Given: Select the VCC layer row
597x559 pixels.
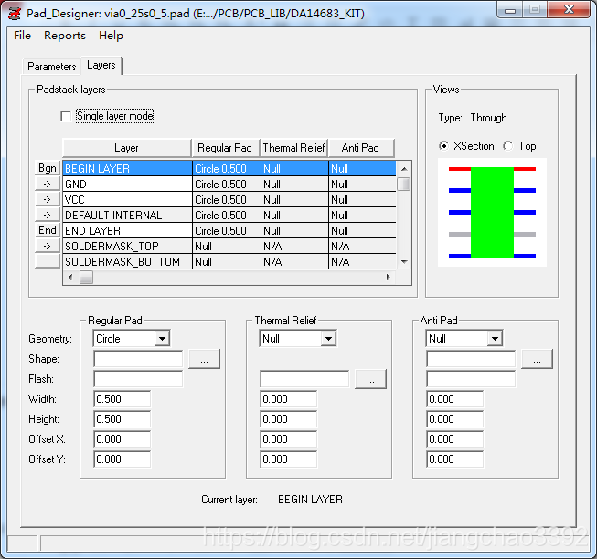Looking at the screenshot, I should (x=229, y=200).
